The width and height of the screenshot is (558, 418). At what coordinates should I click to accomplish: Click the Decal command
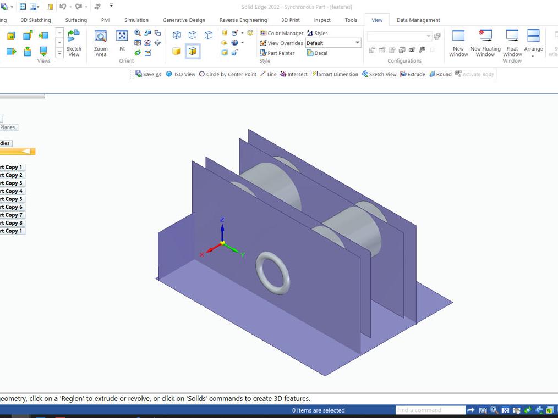(317, 53)
